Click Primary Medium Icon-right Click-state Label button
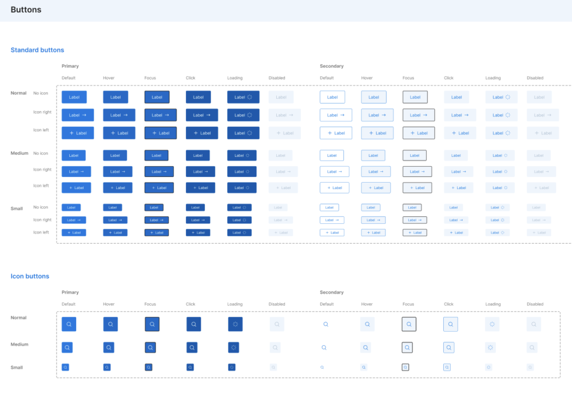The image size is (572, 399). coord(201,171)
